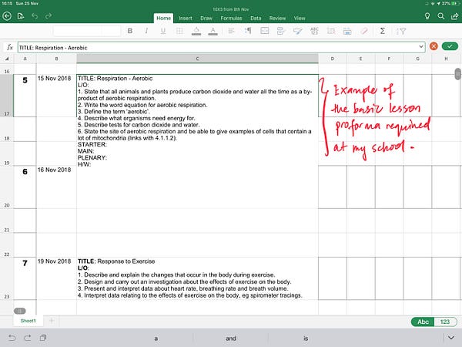Toggle Underline formatting
This screenshot has width=462, height=347.
tap(163, 31)
